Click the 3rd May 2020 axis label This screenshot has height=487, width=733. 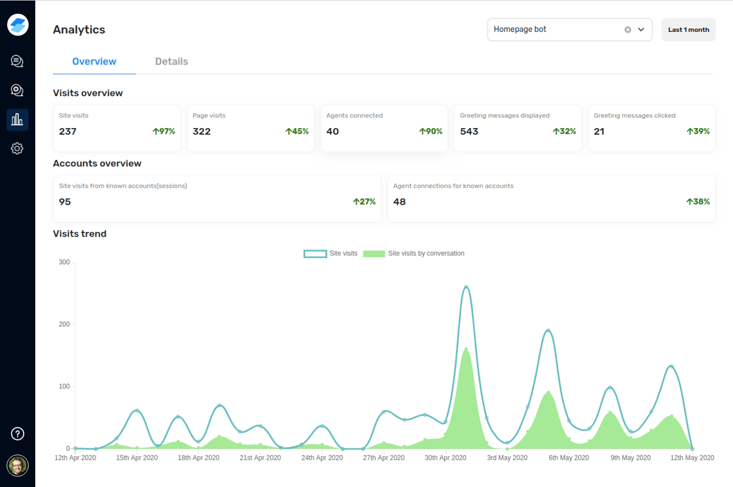[507, 458]
